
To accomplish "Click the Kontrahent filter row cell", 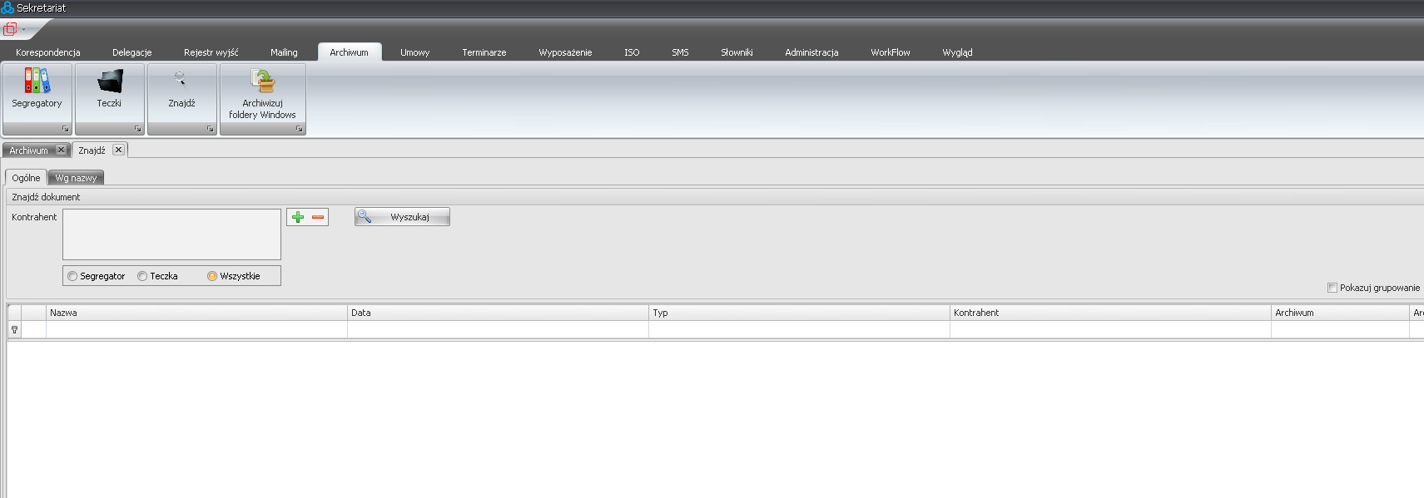I will (1110, 330).
